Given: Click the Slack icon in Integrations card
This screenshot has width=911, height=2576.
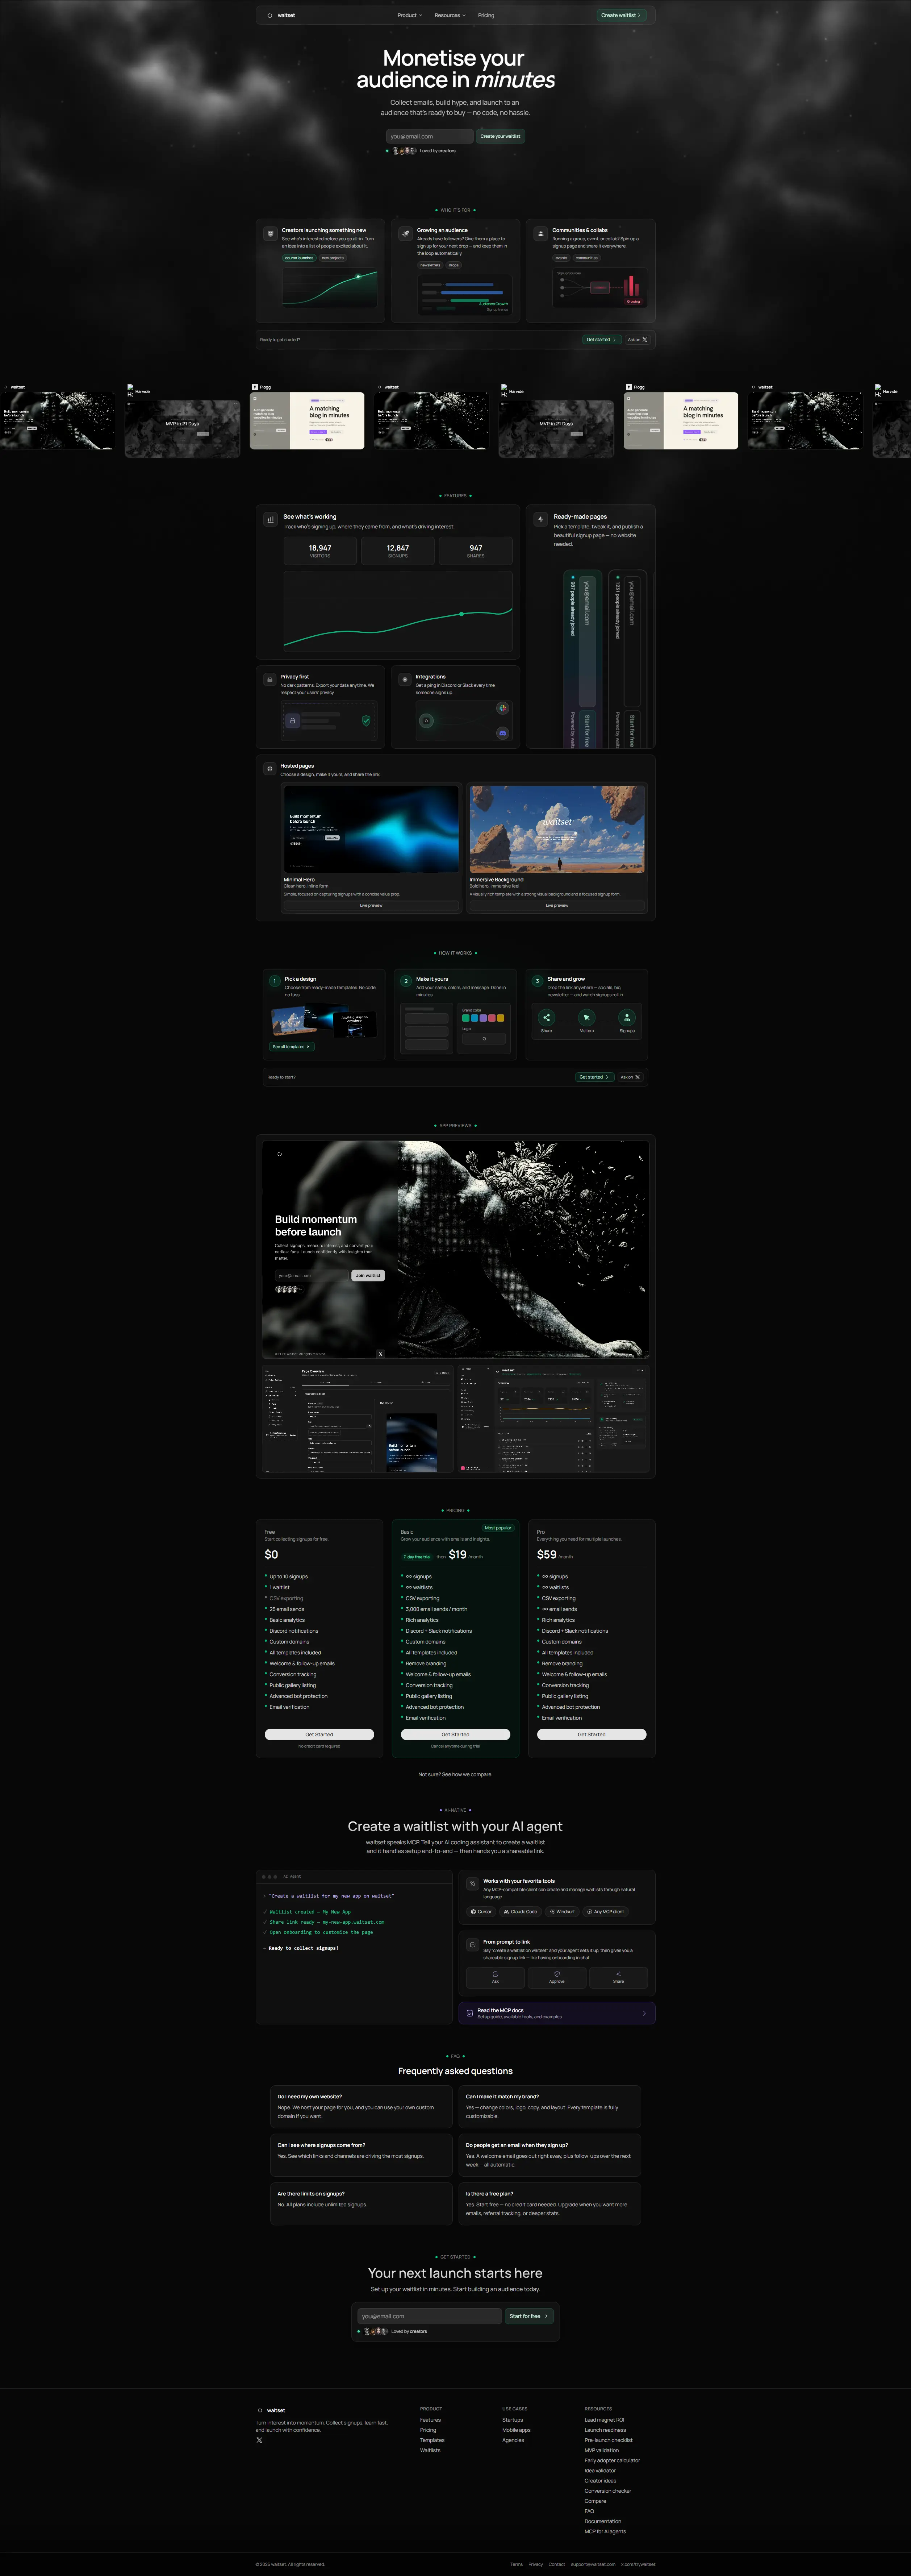Looking at the screenshot, I should click(x=503, y=708).
